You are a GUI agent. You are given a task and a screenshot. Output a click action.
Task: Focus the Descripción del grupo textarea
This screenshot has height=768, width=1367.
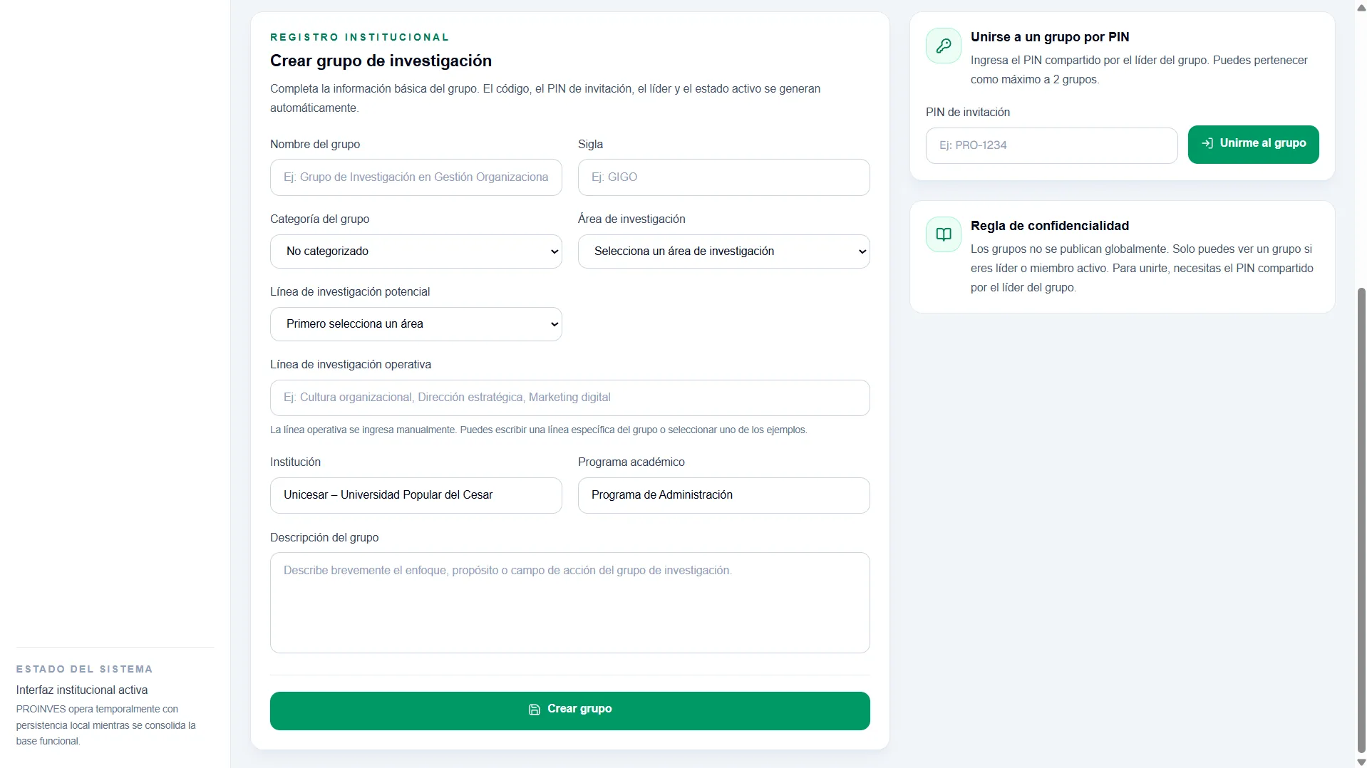coord(570,603)
